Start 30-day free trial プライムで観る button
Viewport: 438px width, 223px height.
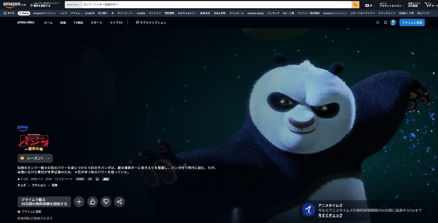coord(44,202)
